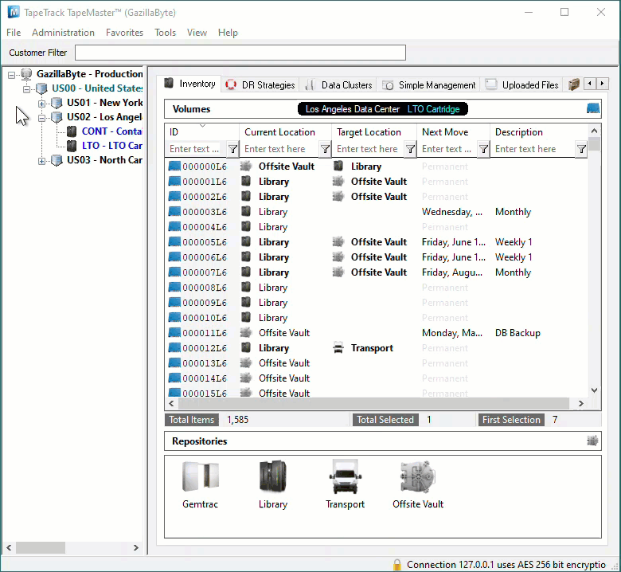Expand the US01 - New York node

41,104
